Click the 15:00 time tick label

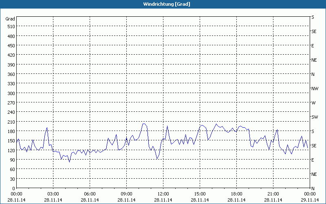tap(200, 194)
